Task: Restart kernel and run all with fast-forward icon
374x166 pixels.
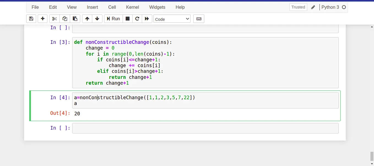Action: (147, 18)
